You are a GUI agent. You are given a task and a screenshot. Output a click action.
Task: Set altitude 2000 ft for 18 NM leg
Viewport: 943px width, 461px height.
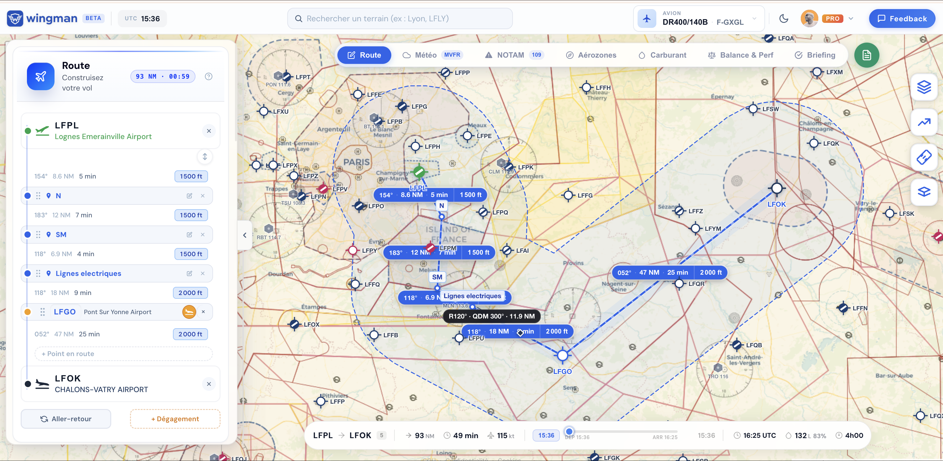click(x=190, y=293)
